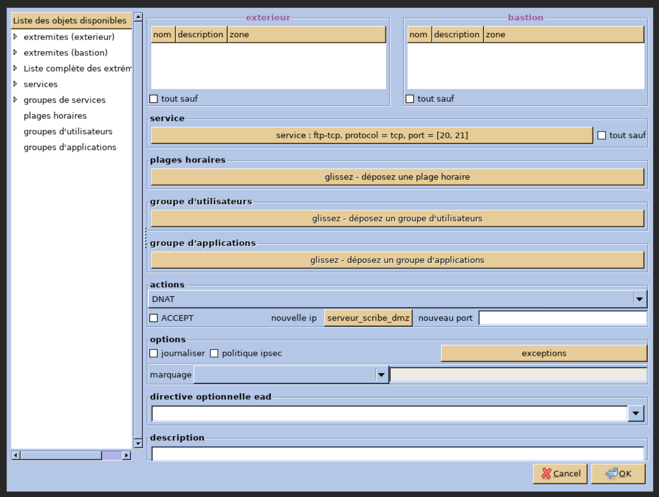Click the exceptions button
The width and height of the screenshot is (659, 497).
[543, 353]
